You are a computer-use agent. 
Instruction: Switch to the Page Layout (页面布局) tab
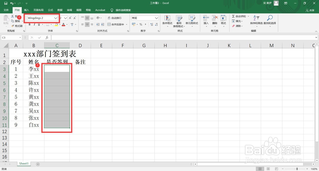(39, 10)
